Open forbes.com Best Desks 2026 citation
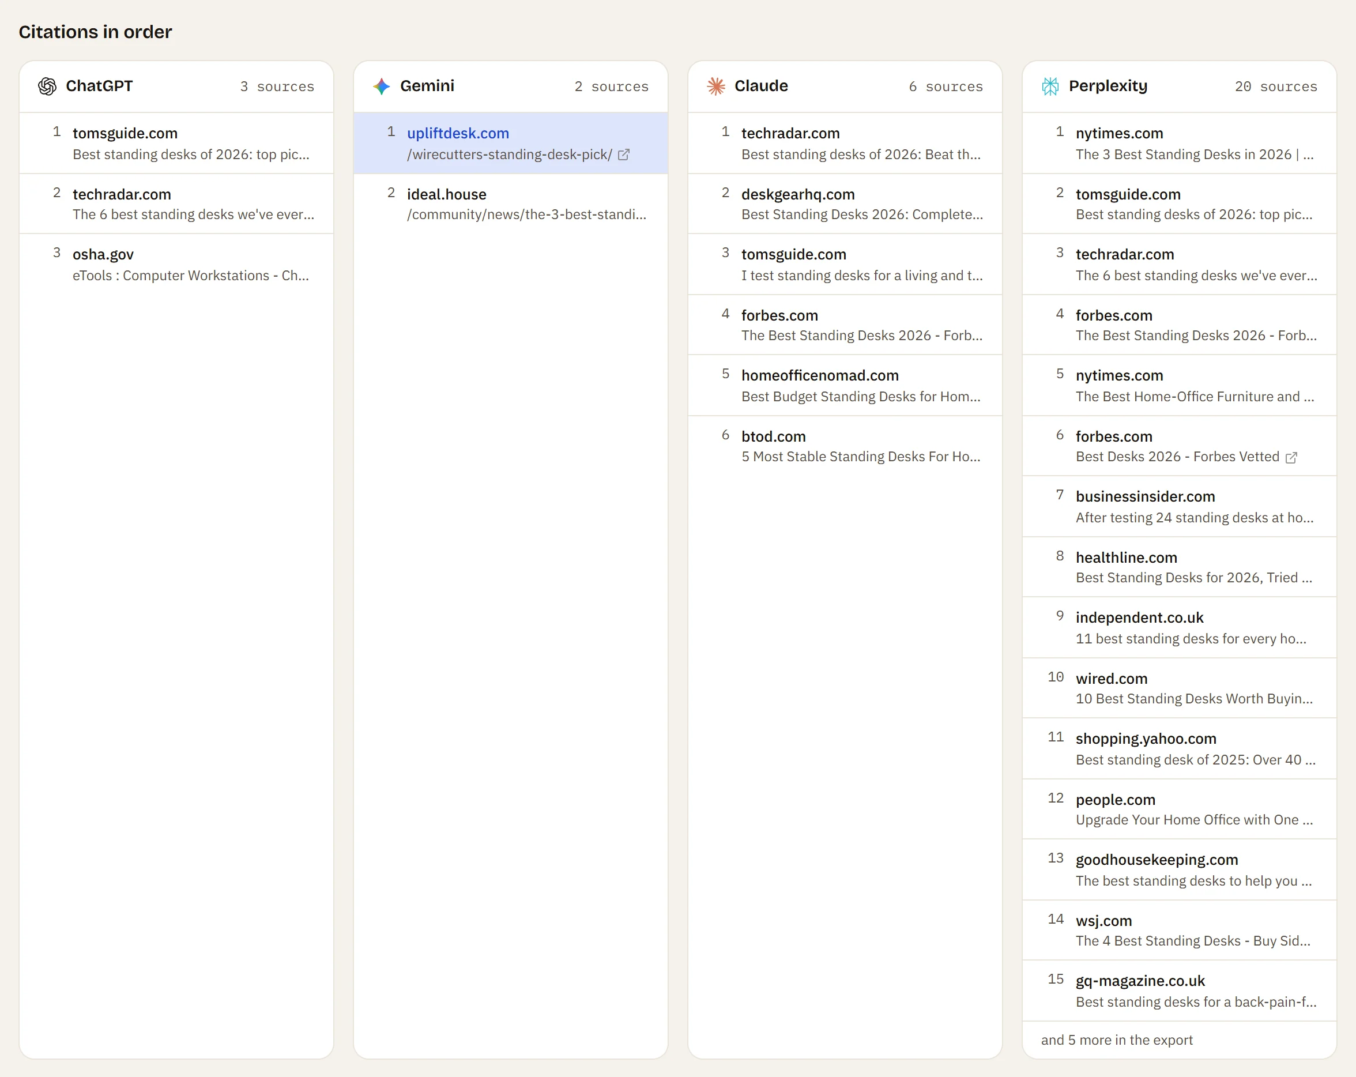Viewport: 1356px width, 1077px height. click(1179, 446)
